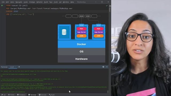The height and width of the screenshot is (96, 171).
Task: Open the Edit menu
Action: pos(7,2)
